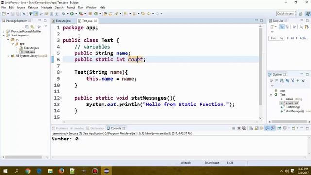
Task: Click the Open Type icon in toolbar
Action: (x=105, y=14)
